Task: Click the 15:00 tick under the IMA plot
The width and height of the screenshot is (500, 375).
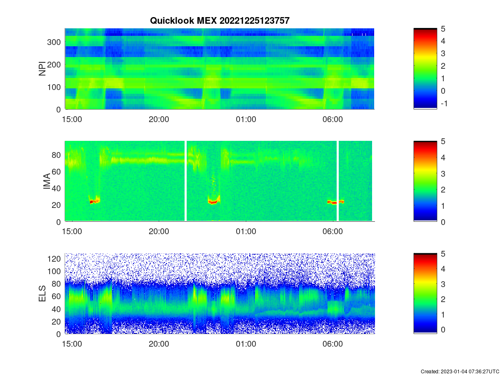Action: pos(72,231)
